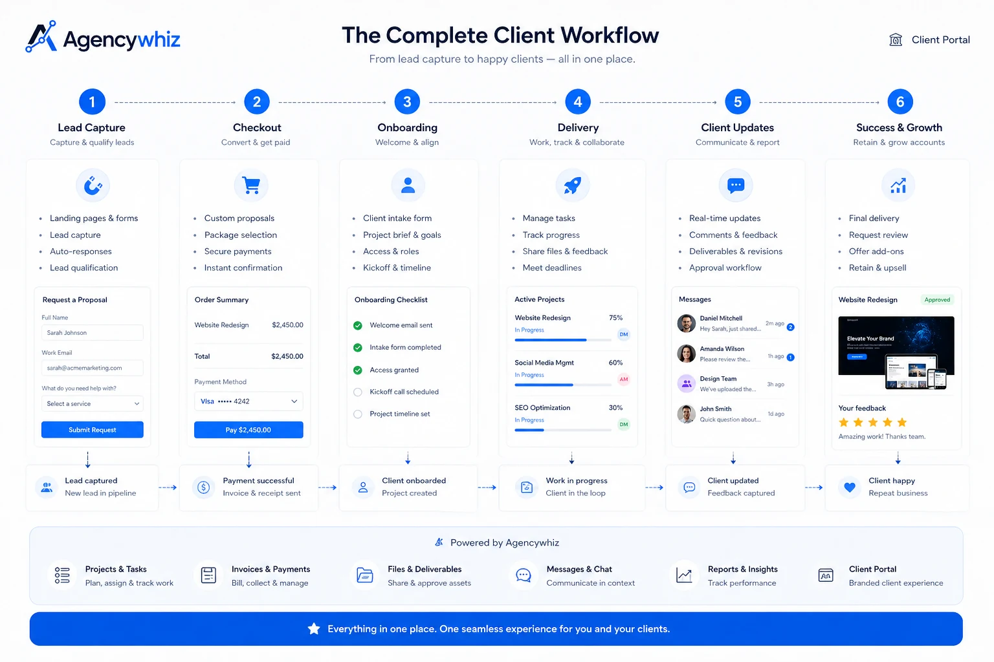Screen dimensions: 994x662
Task: Open the Website Redesign preview thumbnail
Action: 896,353
